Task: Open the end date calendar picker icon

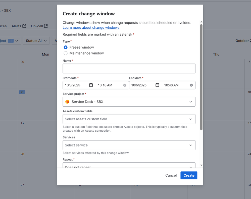Action: (157, 85)
